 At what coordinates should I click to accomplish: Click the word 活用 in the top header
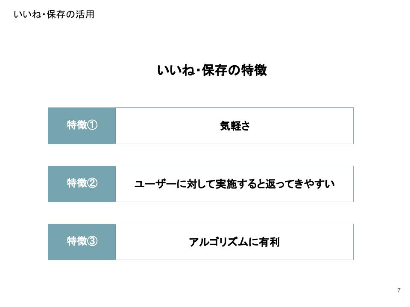coord(86,14)
